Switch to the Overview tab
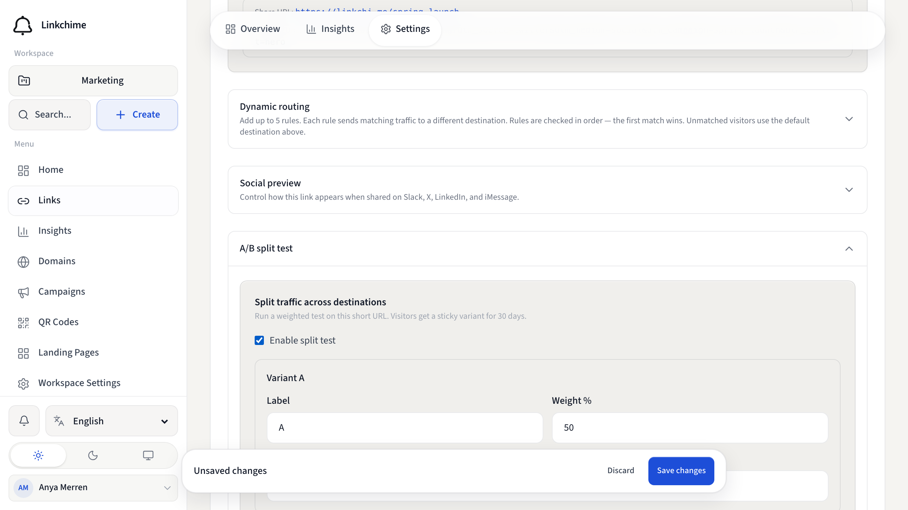The width and height of the screenshot is (908, 510). click(x=253, y=29)
